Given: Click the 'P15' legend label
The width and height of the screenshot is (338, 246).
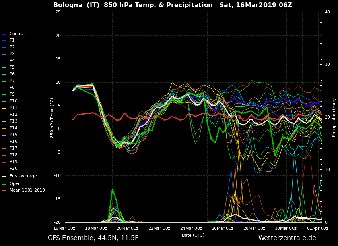Looking at the screenshot, I should click(x=14, y=135).
